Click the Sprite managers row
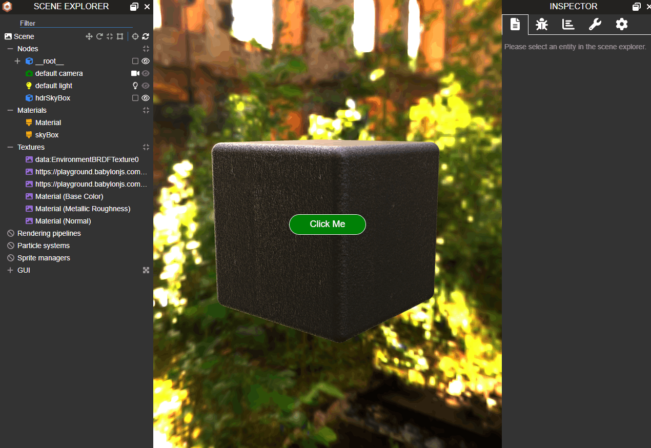Viewport: 651px width, 448px height. click(x=44, y=258)
